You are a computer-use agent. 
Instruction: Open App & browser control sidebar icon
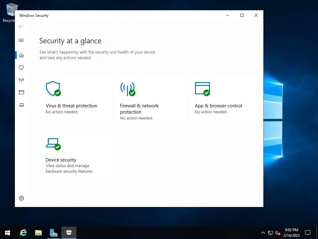21,92
